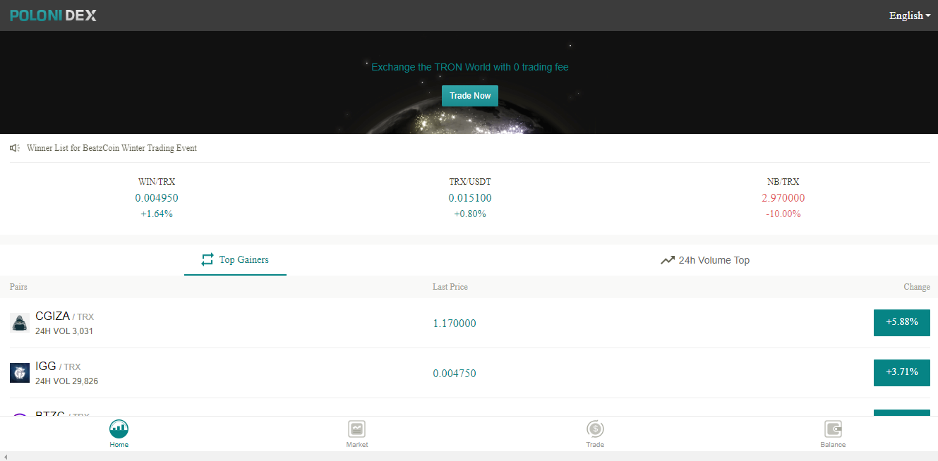The height and width of the screenshot is (461, 938).
Task: Click the Balance wallet icon
Action: (833, 429)
